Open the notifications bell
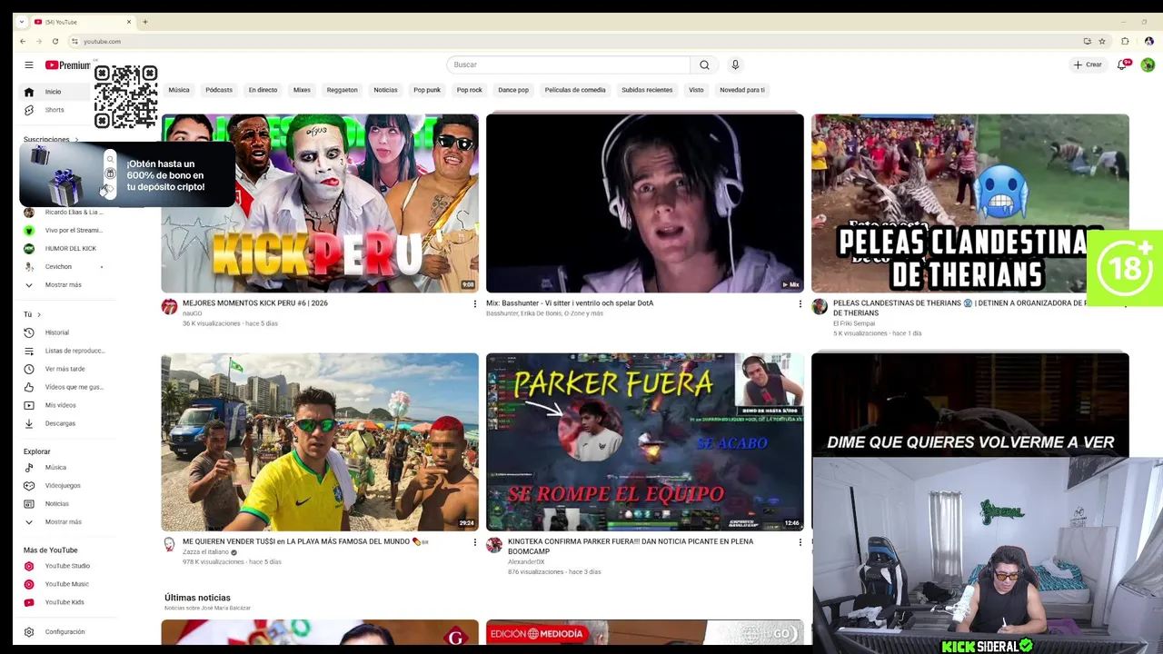 pos(1123,64)
